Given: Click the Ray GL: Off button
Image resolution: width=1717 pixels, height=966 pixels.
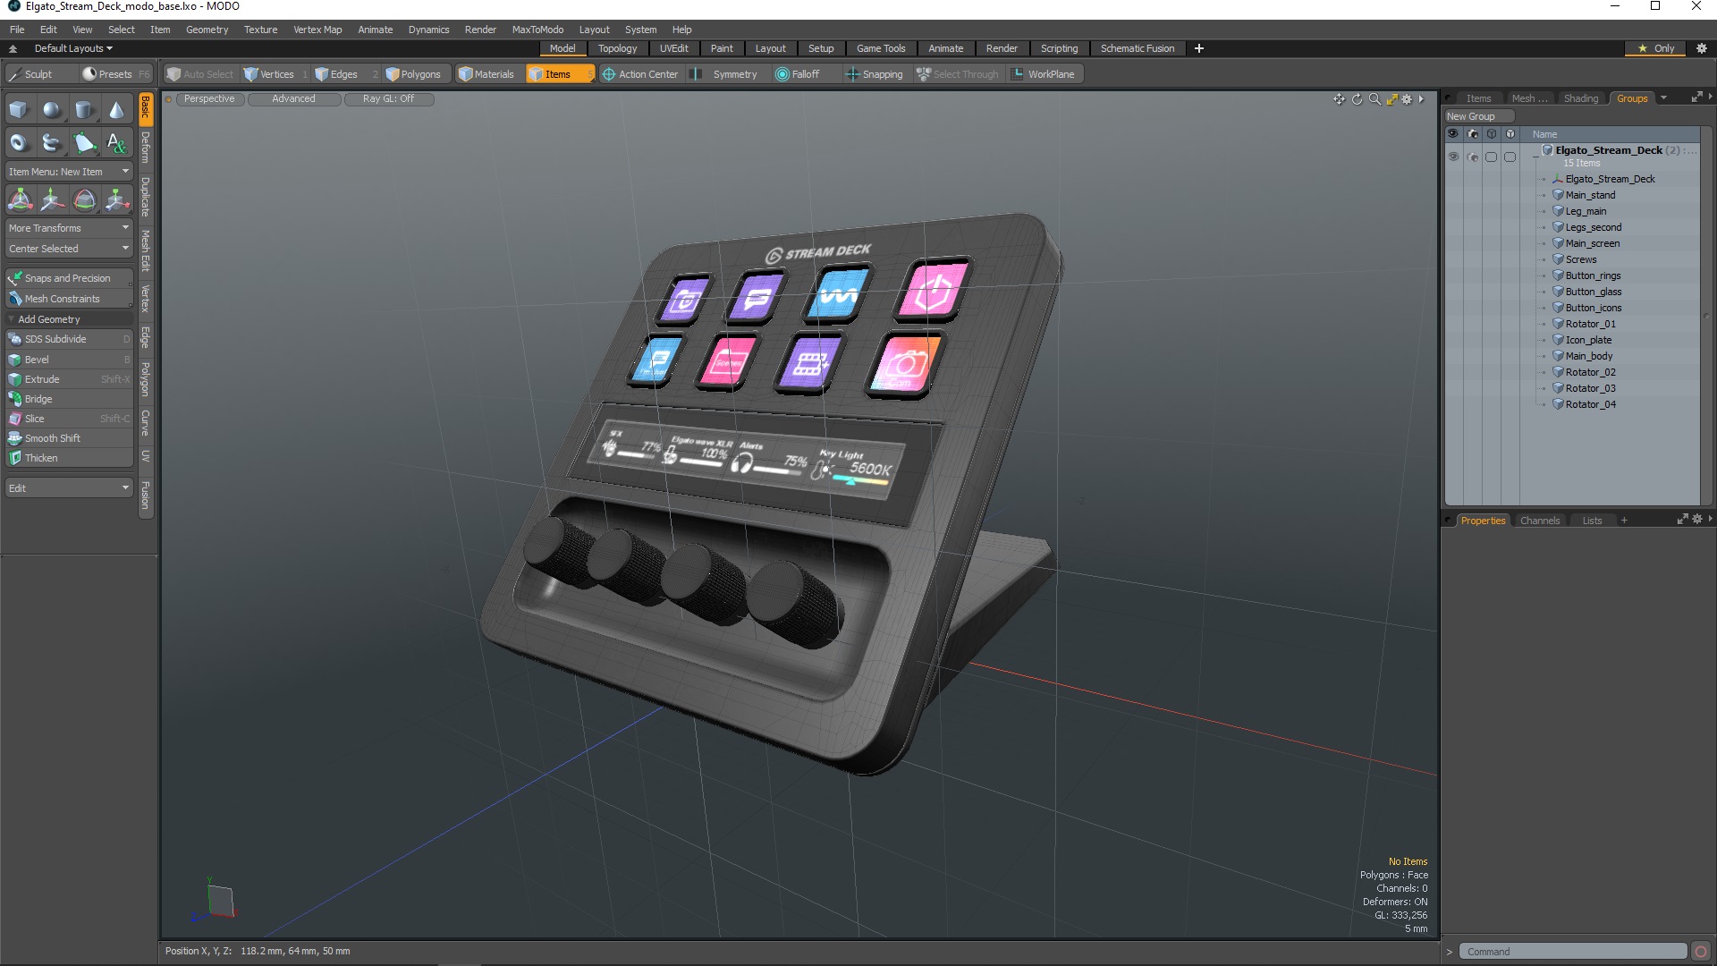Looking at the screenshot, I should (x=388, y=99).
